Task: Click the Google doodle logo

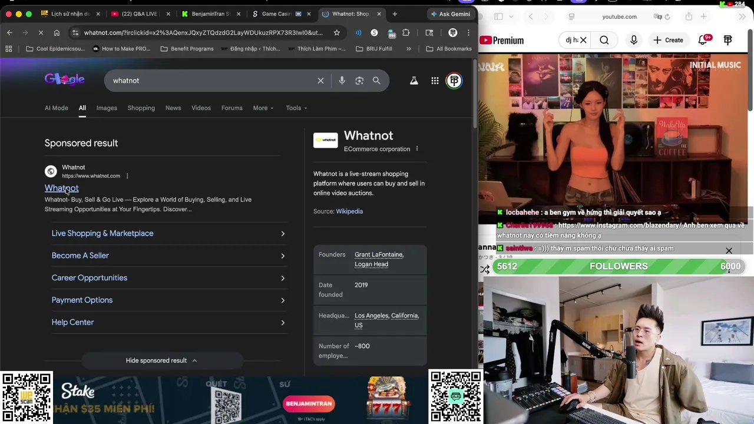Action: (x=65, y=79)
